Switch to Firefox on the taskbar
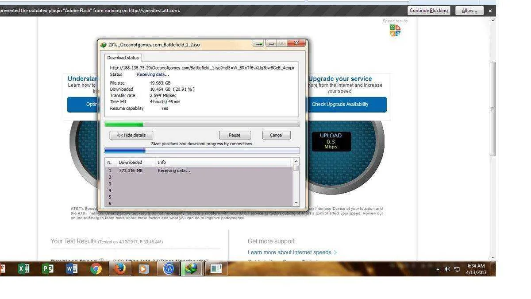The height and width of the screenshot is (299, 531). 120,268
